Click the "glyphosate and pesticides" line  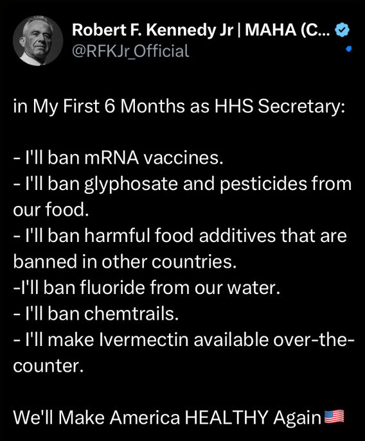pos(182,184)
